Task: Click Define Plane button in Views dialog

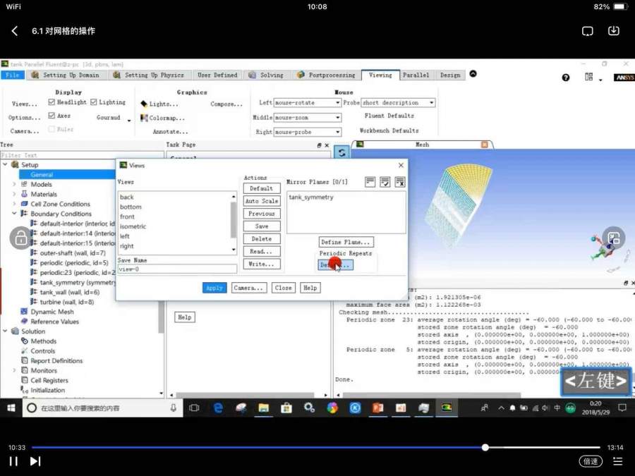Action: coord(346,242)
